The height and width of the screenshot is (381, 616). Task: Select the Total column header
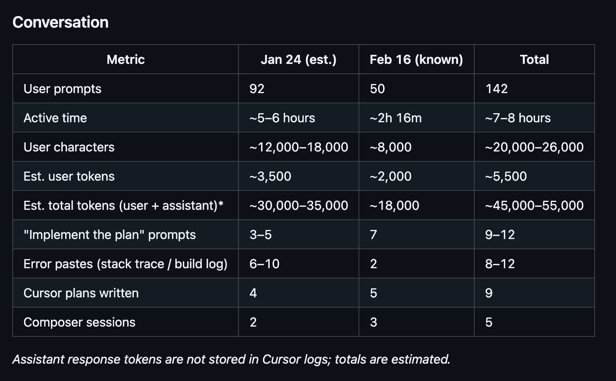tap(534, 60)
